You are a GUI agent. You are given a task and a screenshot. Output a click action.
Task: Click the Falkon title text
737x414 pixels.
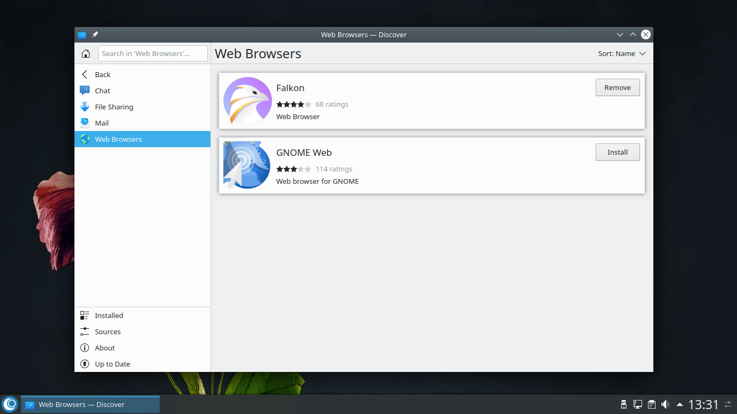(290, 88)
